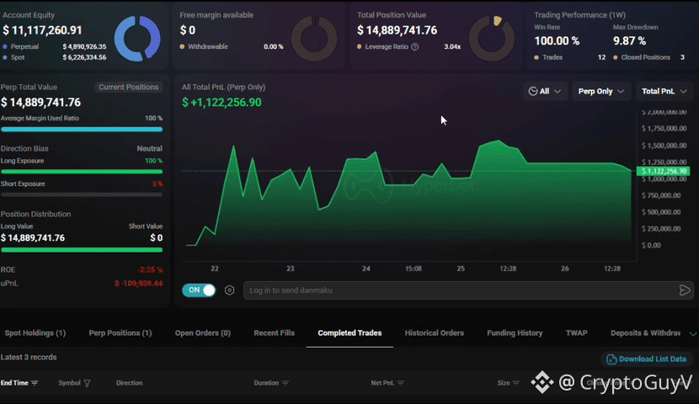Viewport: 699px width, 404px height.
Task: Switch to the Perp Positions (1) tab
Action: click(120, 333)
